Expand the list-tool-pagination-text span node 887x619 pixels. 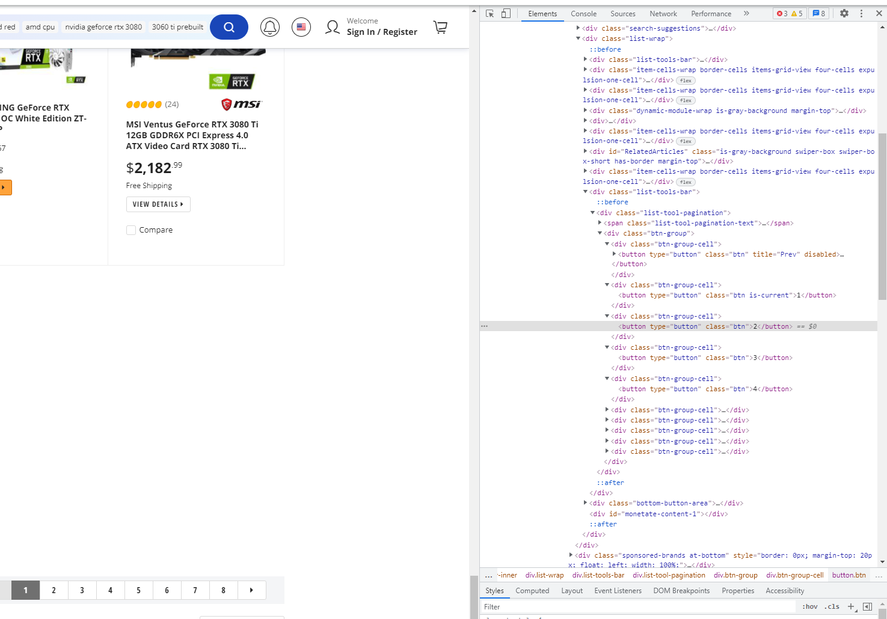(x=600, y=223)
